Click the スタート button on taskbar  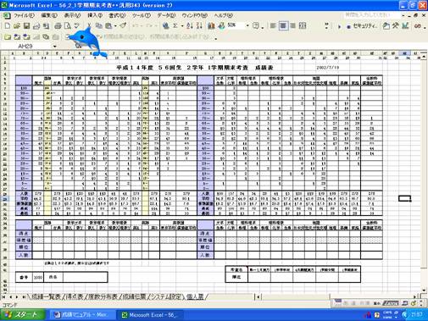(22, 315)
